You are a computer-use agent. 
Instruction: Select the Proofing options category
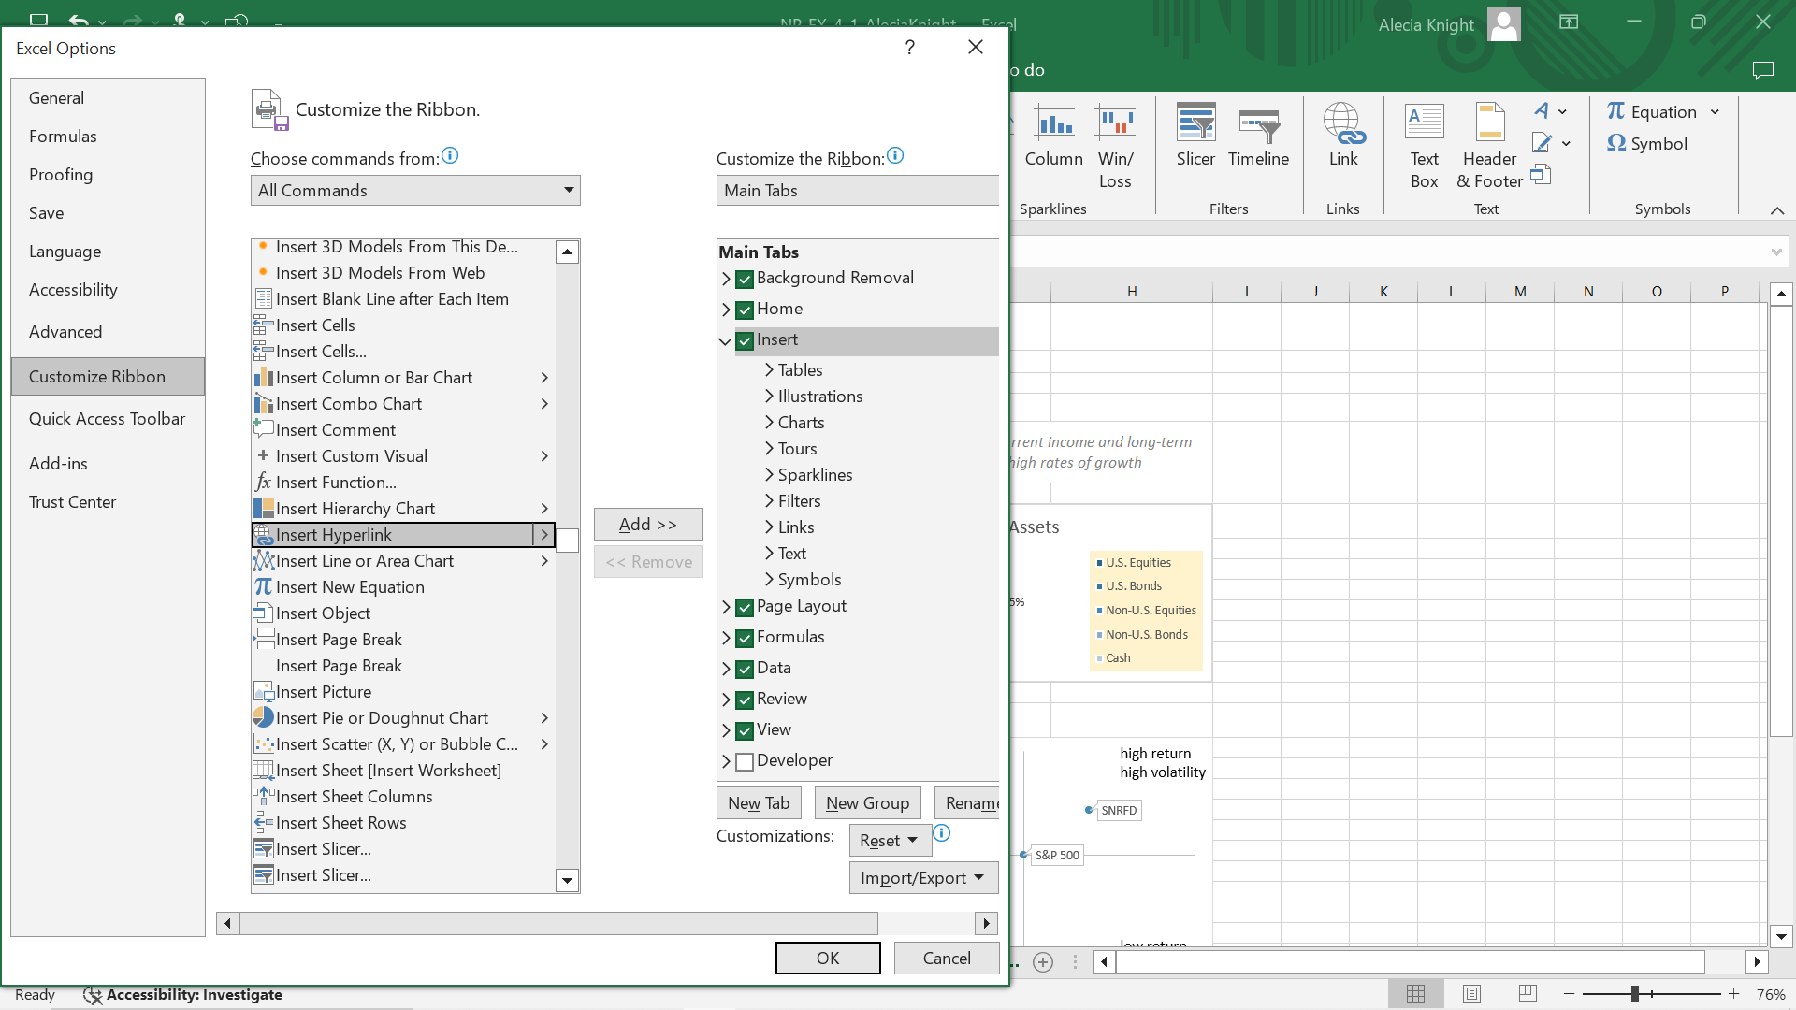point(108,174)
